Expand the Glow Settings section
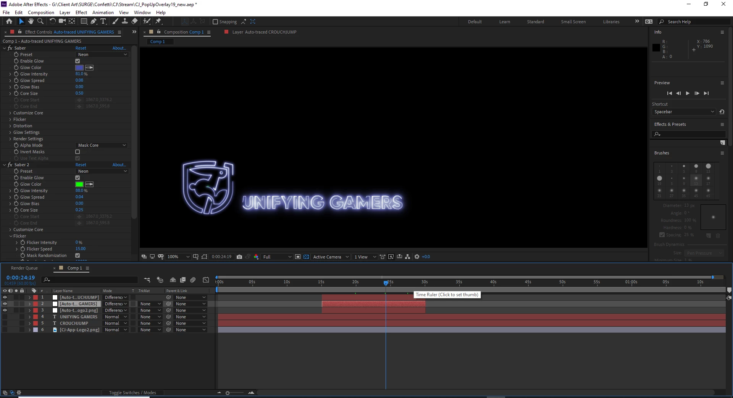This screenshot has height=398, width=733. [x=10, y=132]
